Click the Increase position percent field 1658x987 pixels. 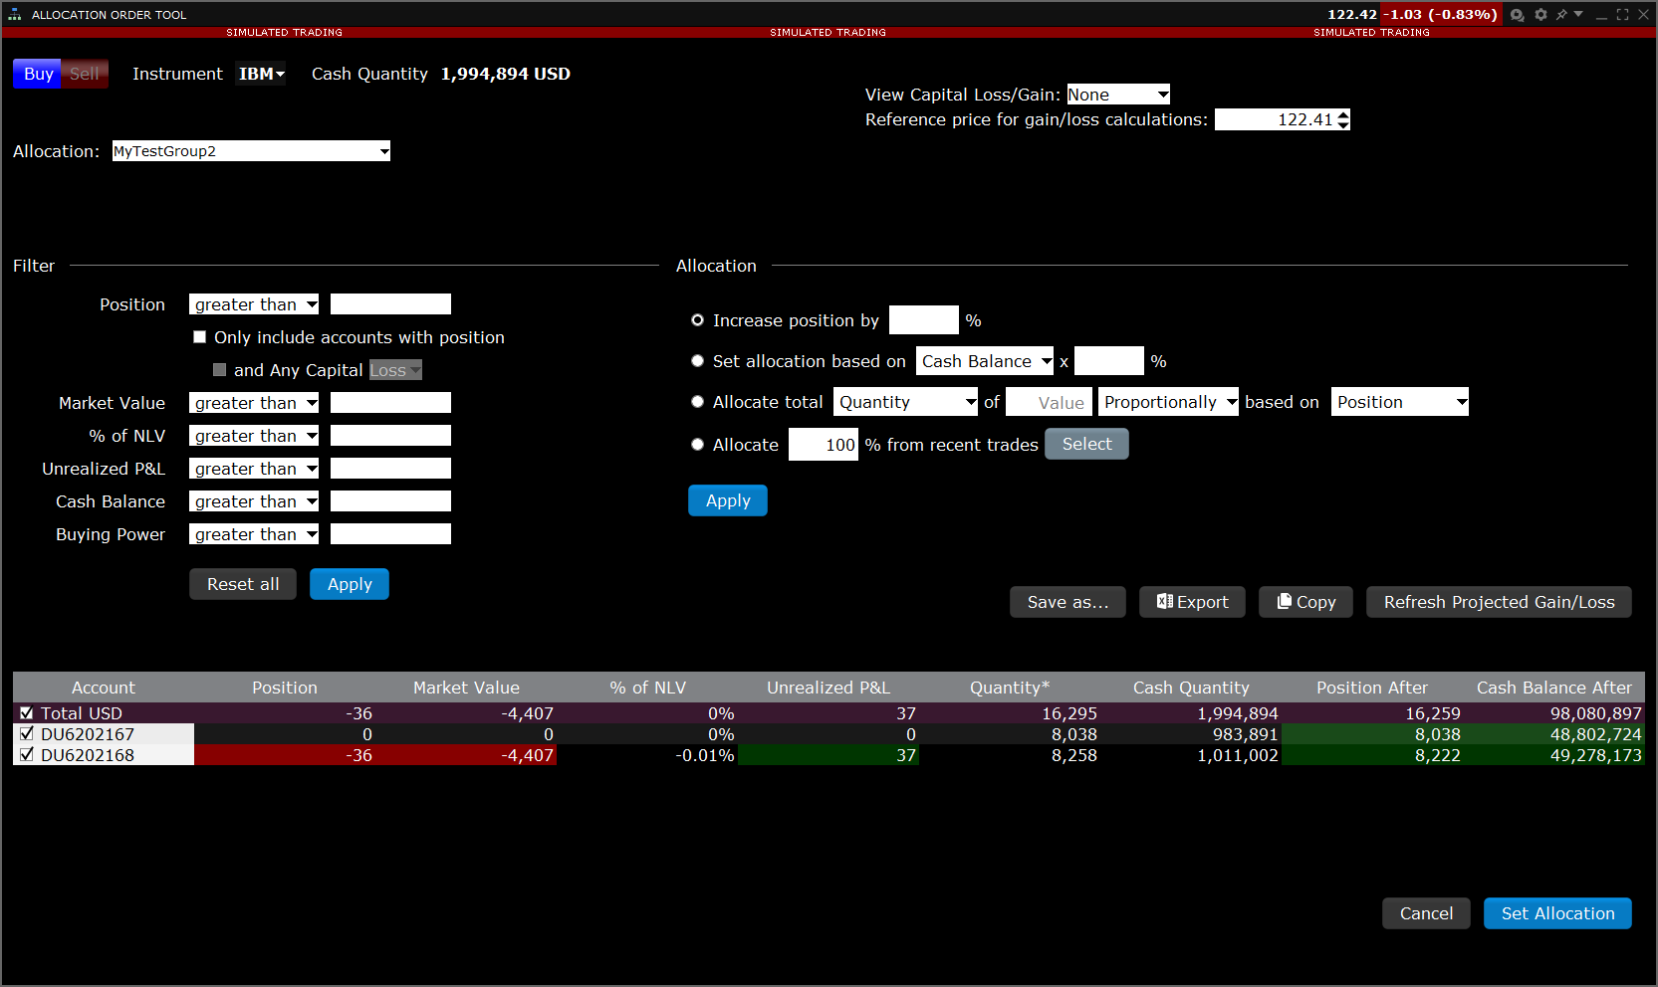coord(924,320)
